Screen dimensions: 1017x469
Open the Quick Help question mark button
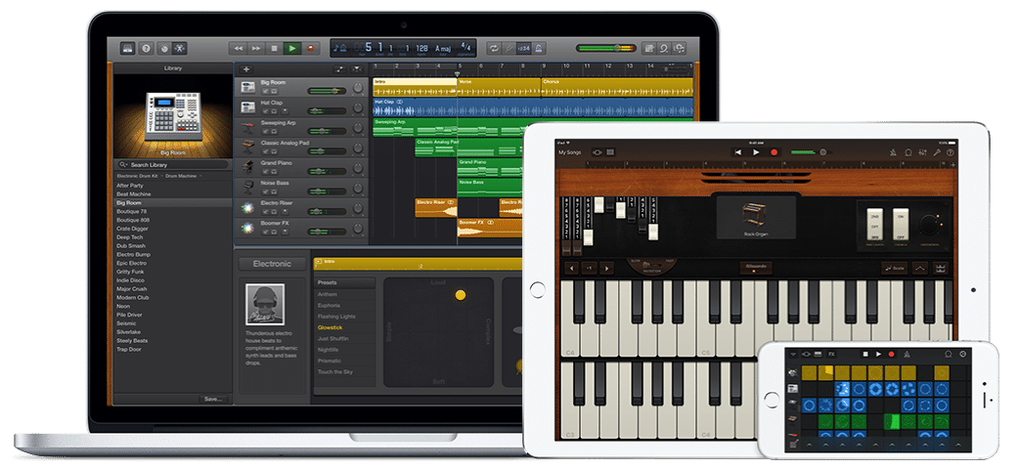click(146, 48)
